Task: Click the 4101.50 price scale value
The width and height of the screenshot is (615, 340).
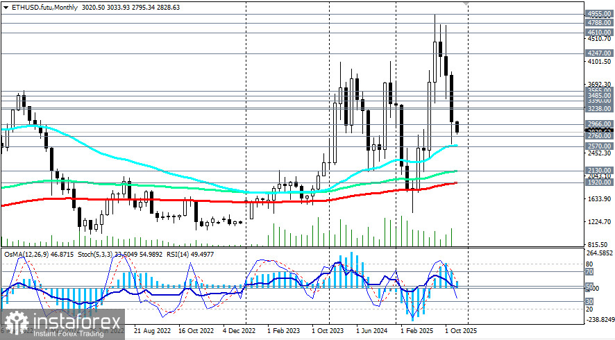Action: click(600, 62)
